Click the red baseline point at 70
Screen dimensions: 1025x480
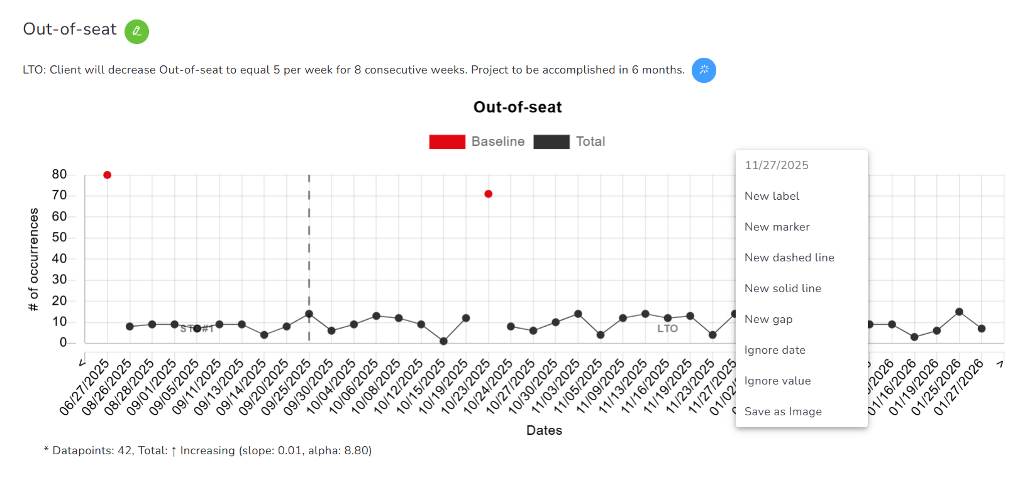(x=489, y=194)
